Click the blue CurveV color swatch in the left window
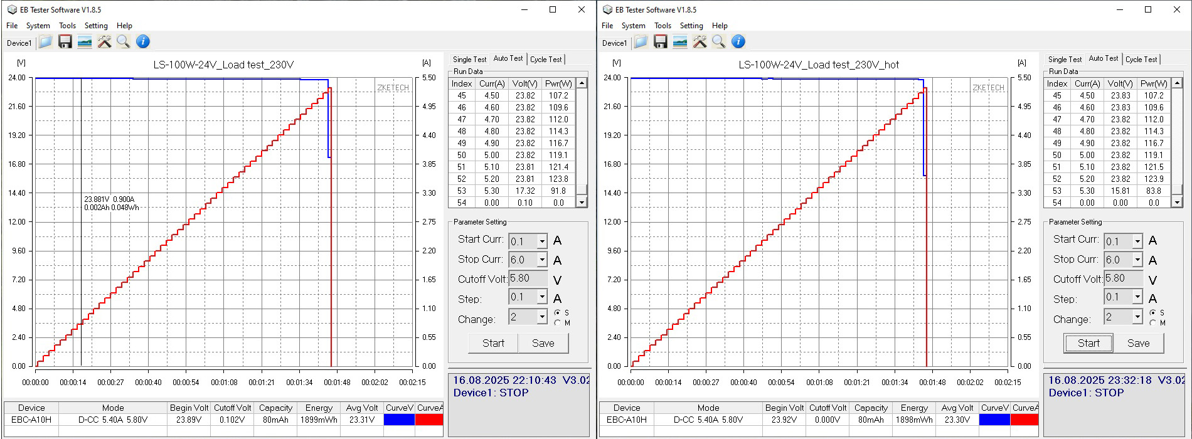The width and height of the screenshot is (1192, 439). [x=399, y=420]
